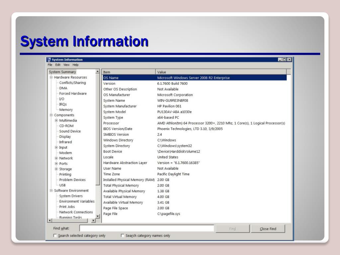Select the Time Zone row
340x255 pixels.
195,174
